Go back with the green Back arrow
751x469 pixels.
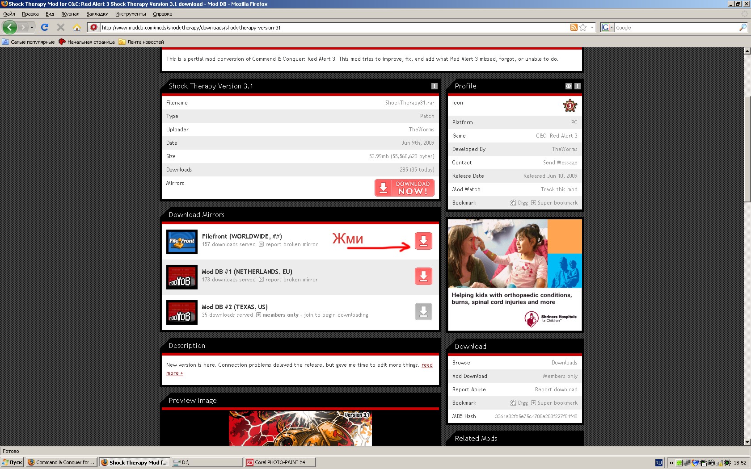(9, 27)
